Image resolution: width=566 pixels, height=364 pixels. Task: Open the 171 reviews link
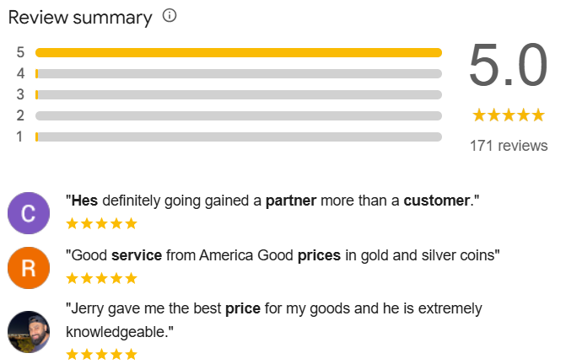(x=509, y=146)
